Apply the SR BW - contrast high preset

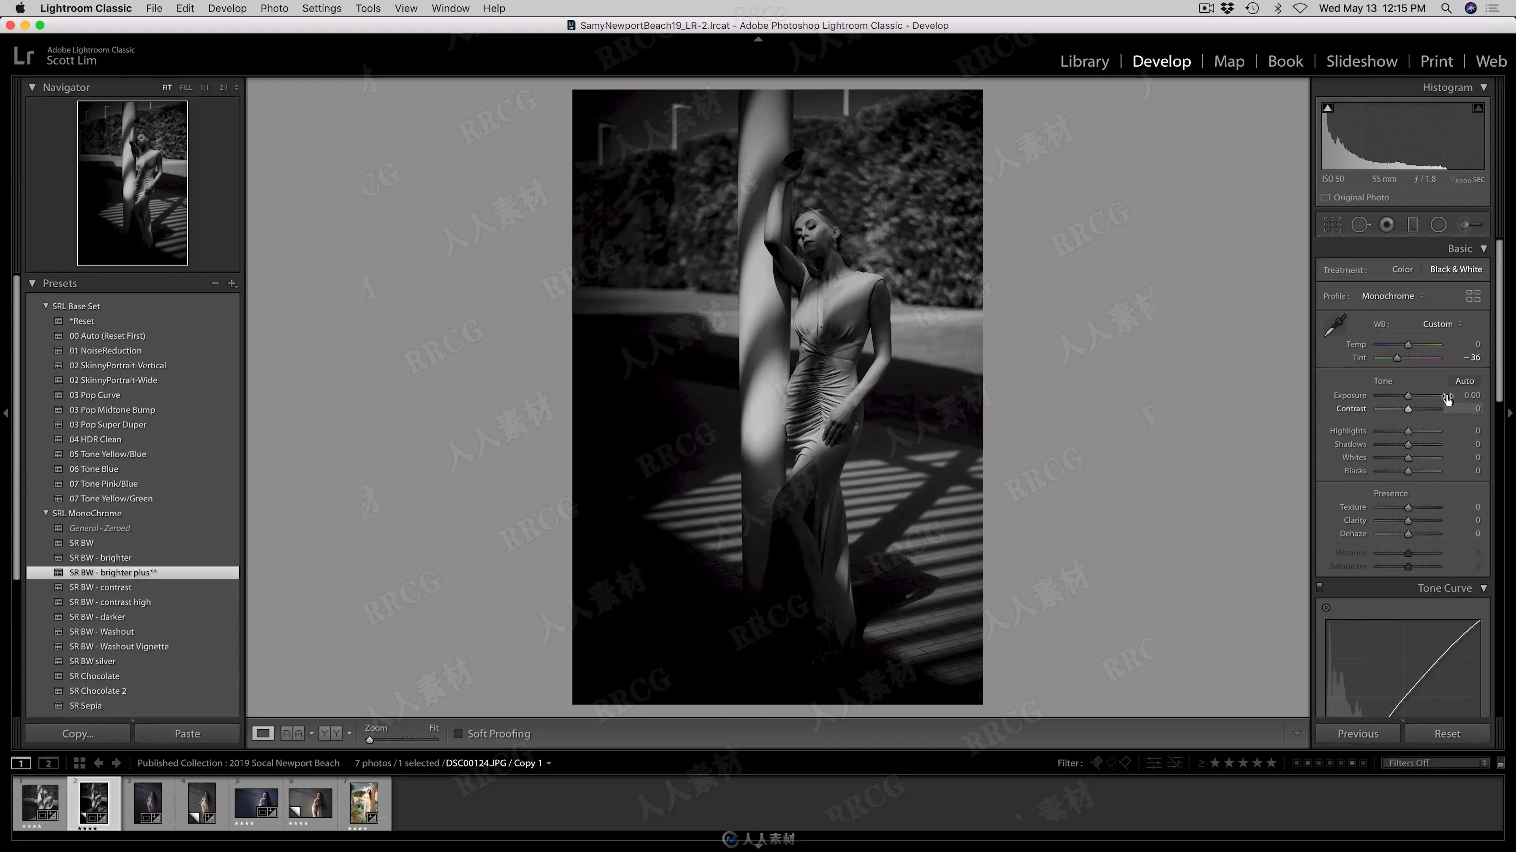point(110,602)
